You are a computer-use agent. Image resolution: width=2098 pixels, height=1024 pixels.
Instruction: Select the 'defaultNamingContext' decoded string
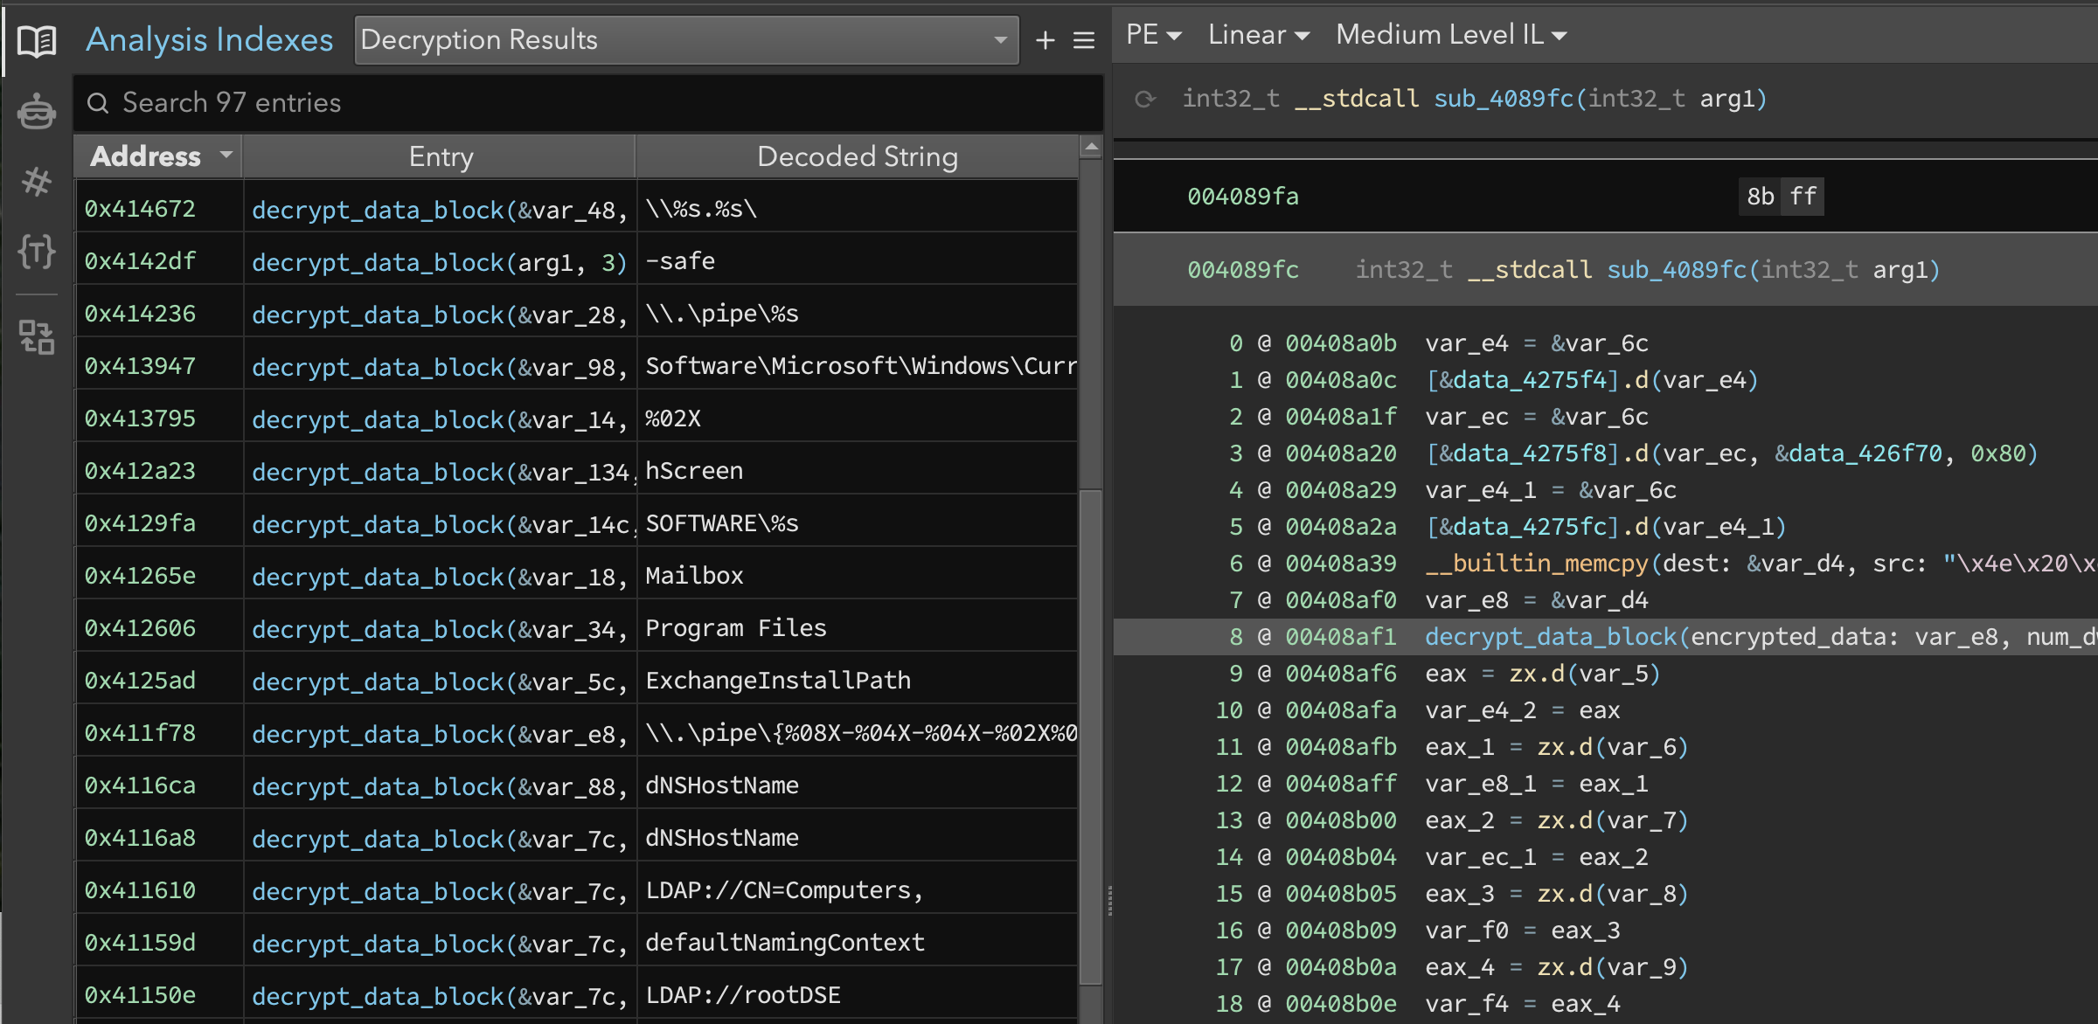[x=785, y=943]
